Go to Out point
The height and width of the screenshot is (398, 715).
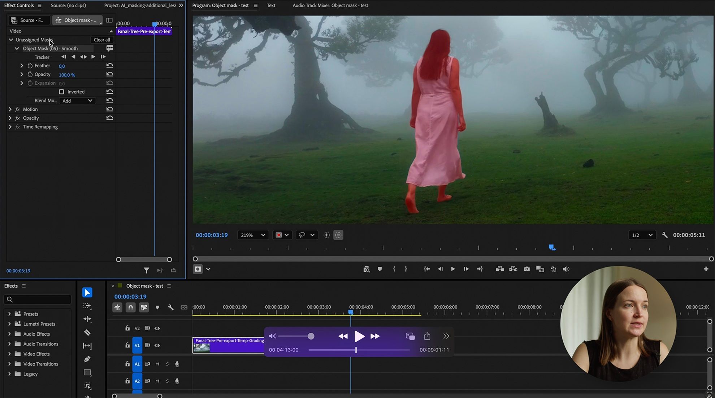[x=480, y=269]
